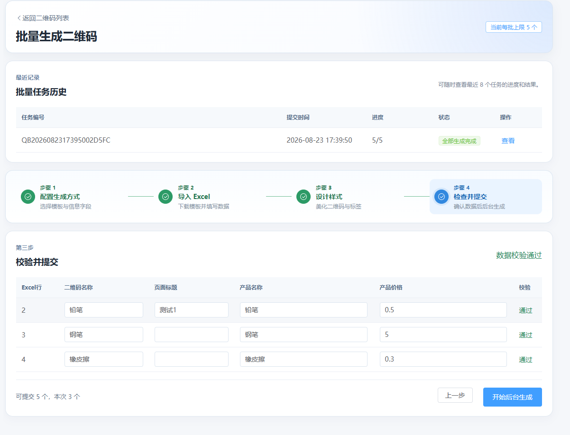Image resolution: width=570 pixels, height=435 pixels.
Task: Click the 上一步 button
Action: click(x=455, y=395)
